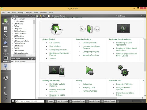Split the Contents sidebar panel
This screenshot has width=147, height=110.
[32, 16]
